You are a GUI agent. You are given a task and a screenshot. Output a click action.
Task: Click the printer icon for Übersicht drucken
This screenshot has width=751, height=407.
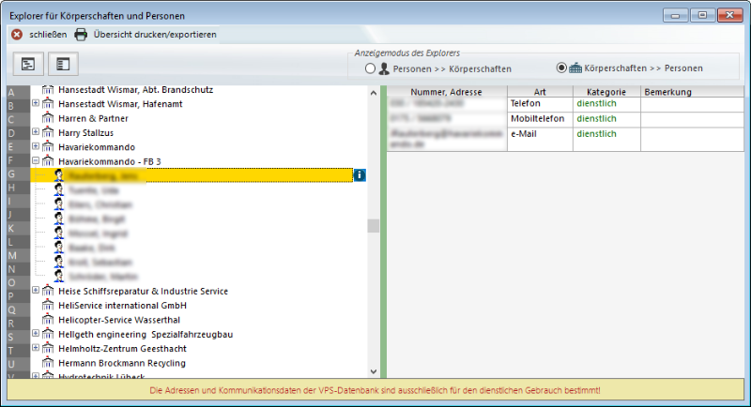[81, 35]
